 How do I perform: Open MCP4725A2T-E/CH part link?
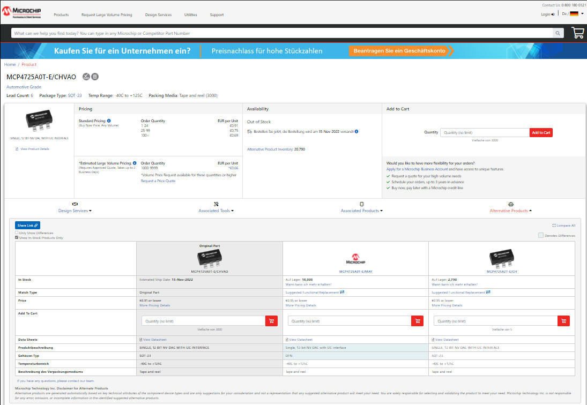coord(502,272)
